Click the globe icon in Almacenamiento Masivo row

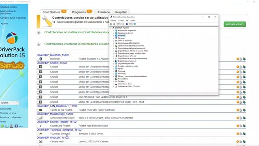pos(244,118)
